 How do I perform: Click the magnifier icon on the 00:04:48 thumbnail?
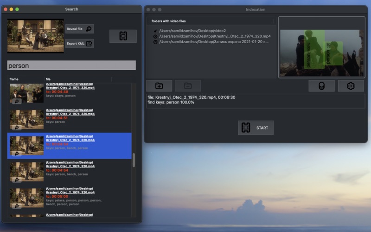click(x=17, y=101)
